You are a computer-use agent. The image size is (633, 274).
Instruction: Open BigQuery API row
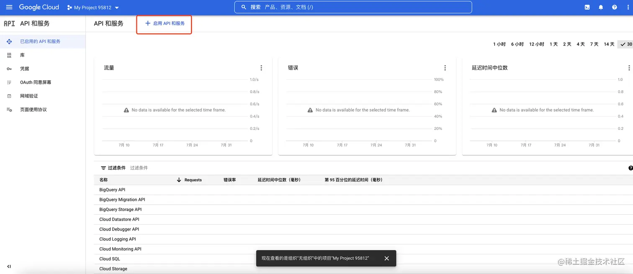pos(363,190)
